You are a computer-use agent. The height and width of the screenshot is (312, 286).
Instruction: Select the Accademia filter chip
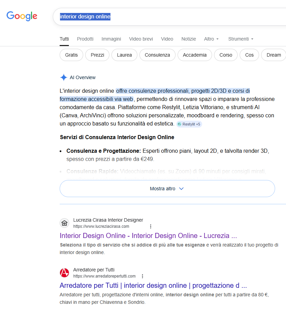[x=195, y=55]
